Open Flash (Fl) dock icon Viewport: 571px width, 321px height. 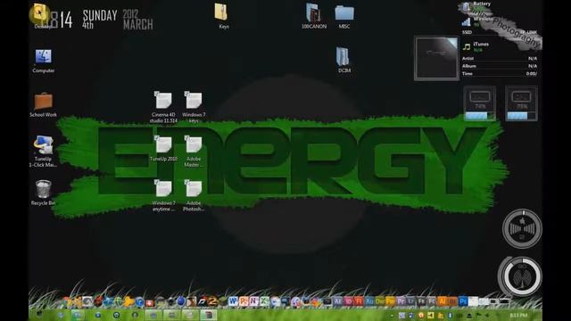pyautogui.click(x=359, y=301)
